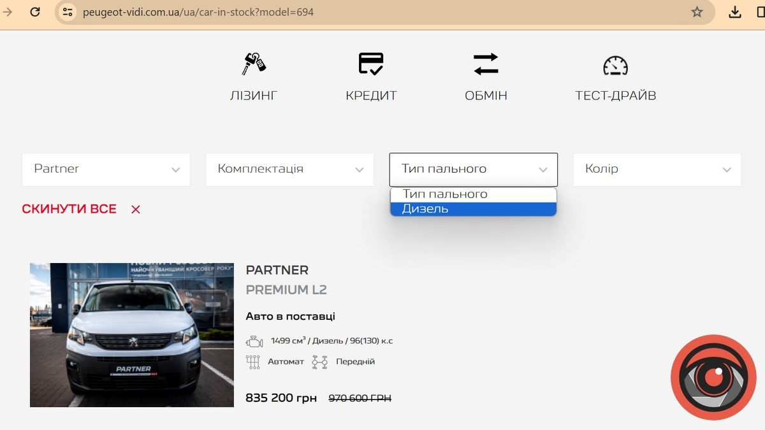Open the PARTNER PREMIUM L2 listing title

coord(277,269)
